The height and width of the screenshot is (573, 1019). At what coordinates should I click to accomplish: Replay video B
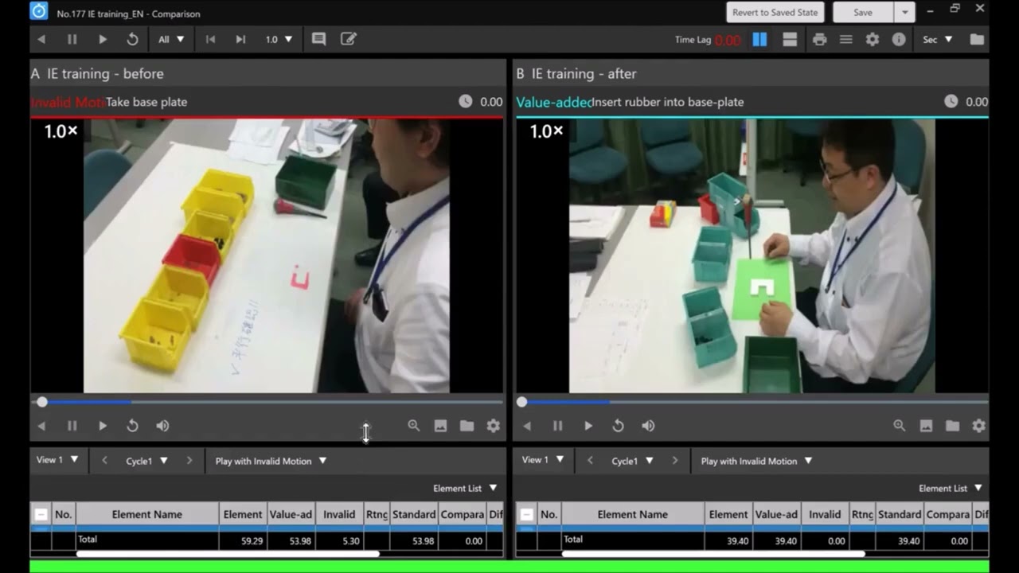(618, 426)
